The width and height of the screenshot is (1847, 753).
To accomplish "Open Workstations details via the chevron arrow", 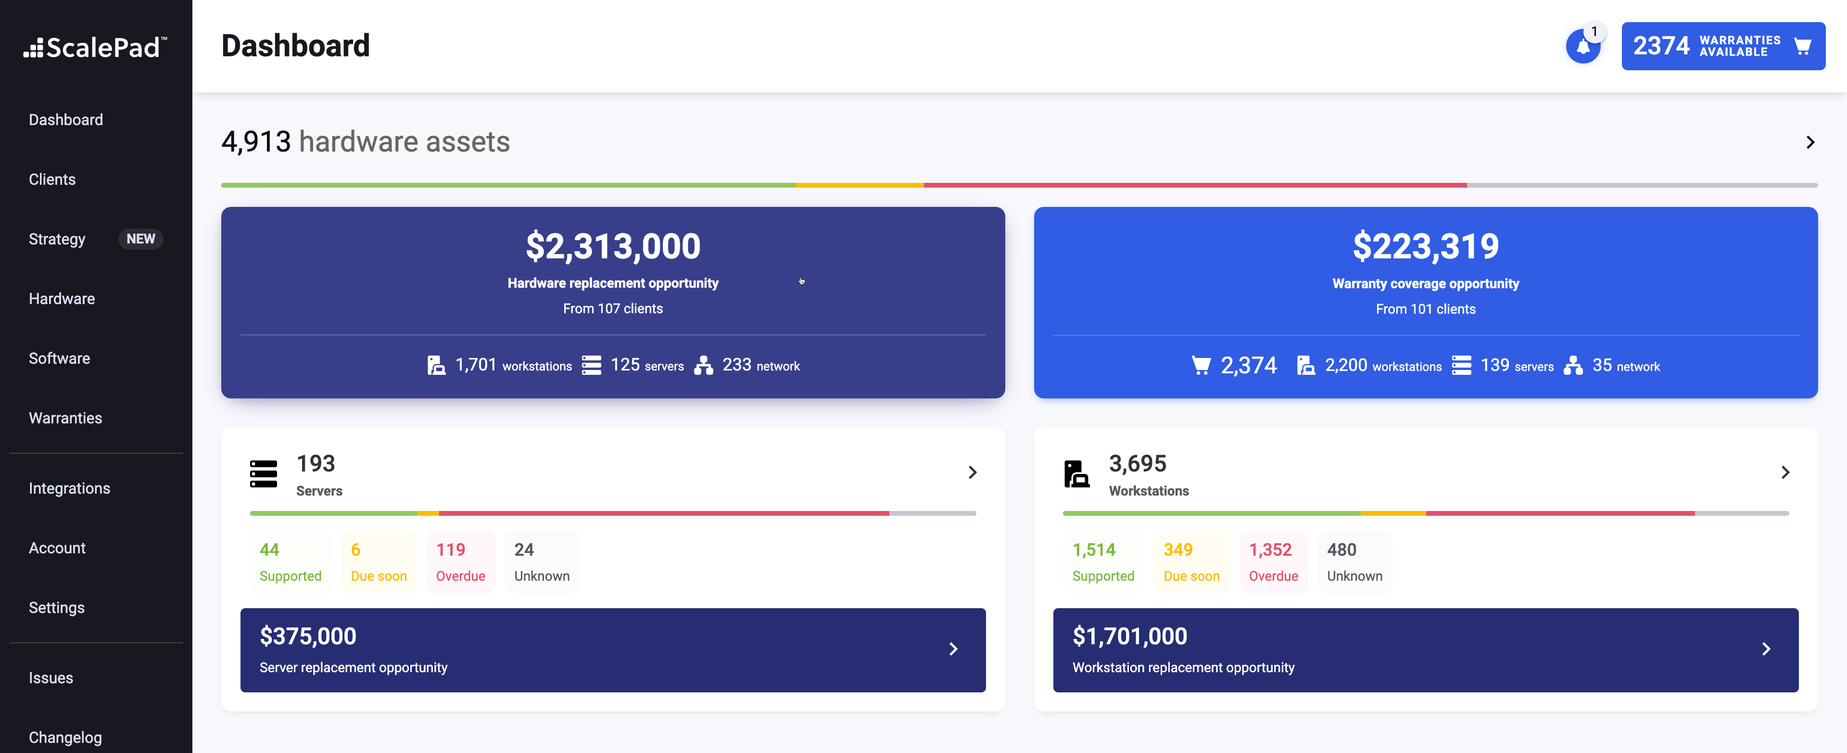I will click(1784, 472).
